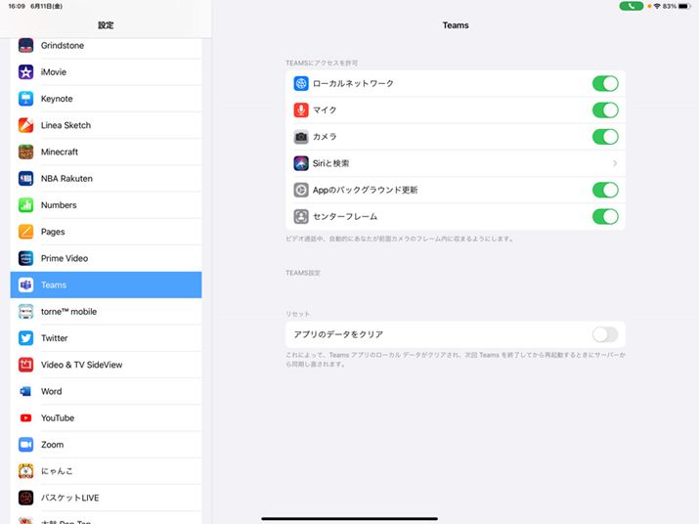Tap the バスケットLIVE icon
This screenshot has width=699, height=524.
25,498
